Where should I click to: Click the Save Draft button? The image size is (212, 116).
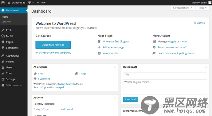(x=131, y=99)
